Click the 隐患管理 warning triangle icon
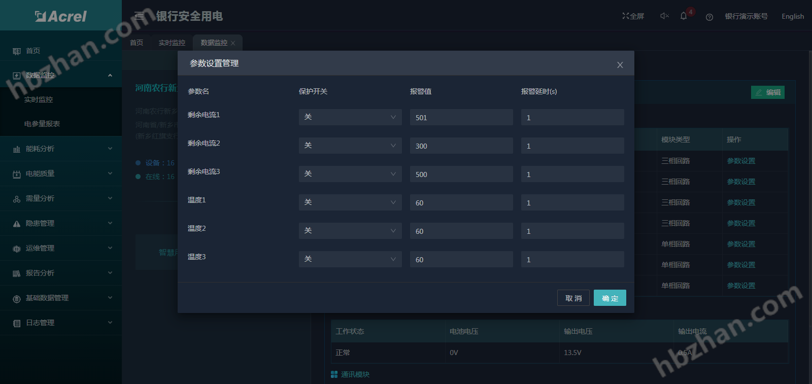 (17, 224)
